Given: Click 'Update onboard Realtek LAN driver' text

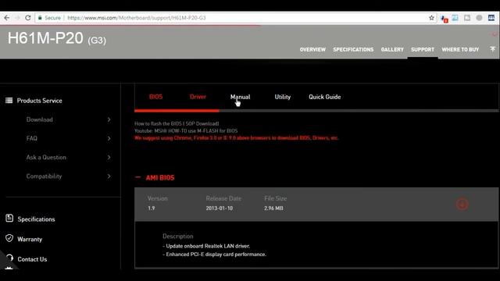Looking at the screenshot, I should [x=206, y=246].
